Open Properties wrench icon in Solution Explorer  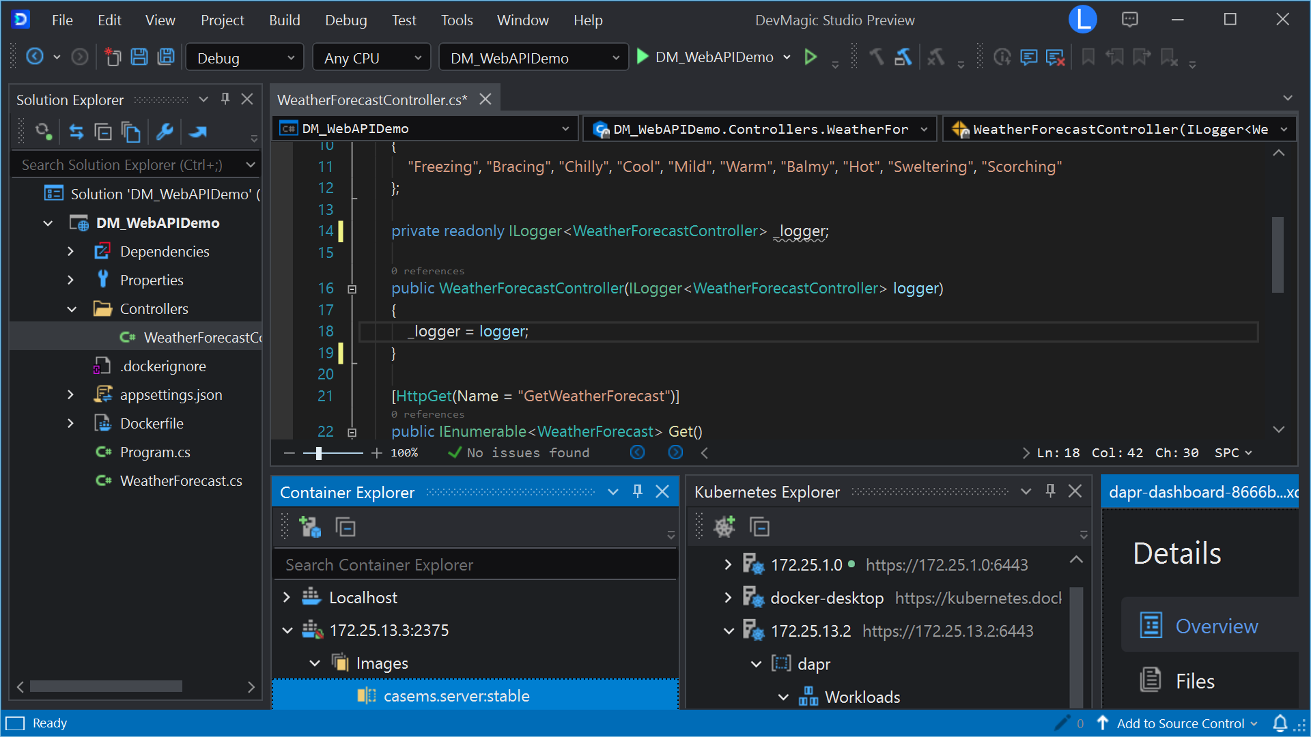[165, 132]
